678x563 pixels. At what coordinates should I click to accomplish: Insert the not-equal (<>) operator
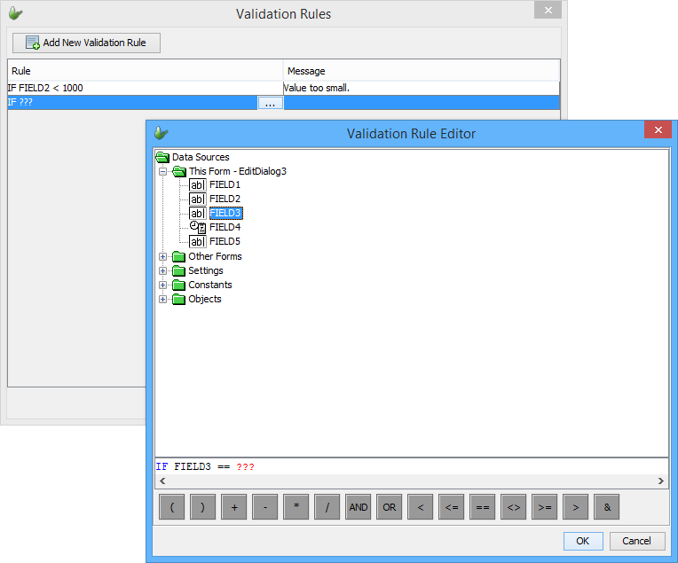click(513, 507)
